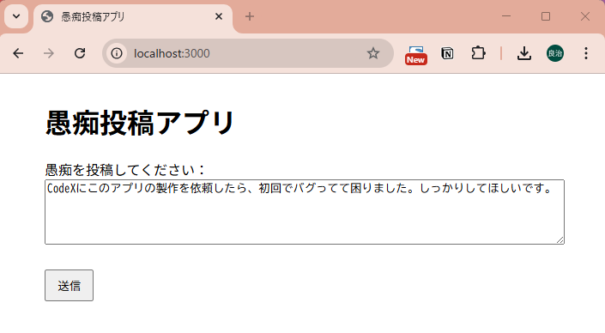Select the 愚痴投稿アプリ browser tab

click(x=133, y=17)
